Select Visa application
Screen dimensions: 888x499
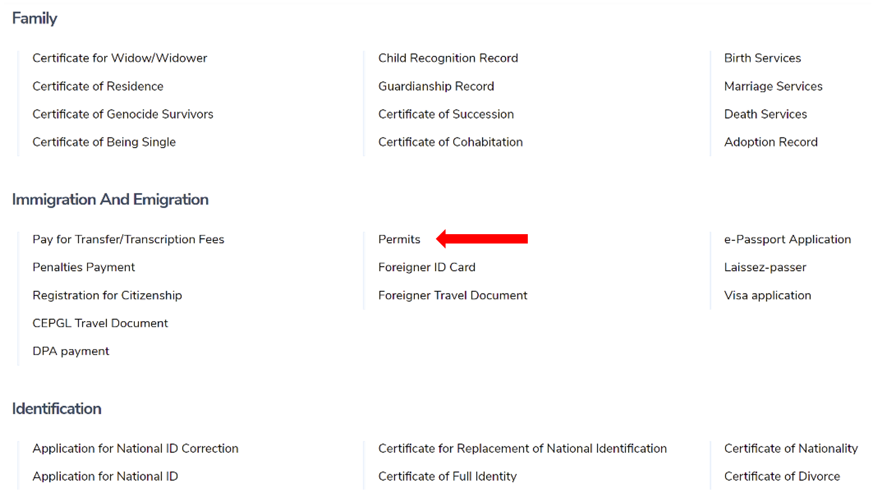click(767, 295)
